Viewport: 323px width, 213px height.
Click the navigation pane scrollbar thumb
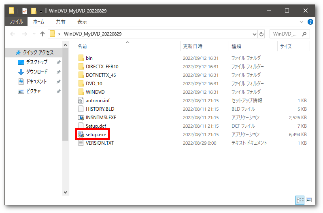click(x=65, y=94)
